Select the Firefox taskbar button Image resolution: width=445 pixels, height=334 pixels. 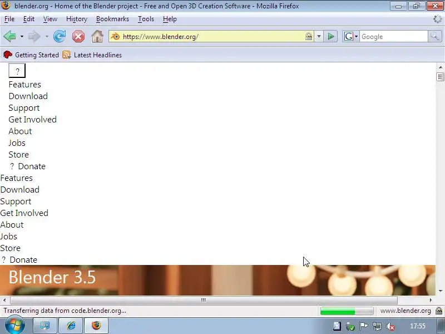(96, 326)
